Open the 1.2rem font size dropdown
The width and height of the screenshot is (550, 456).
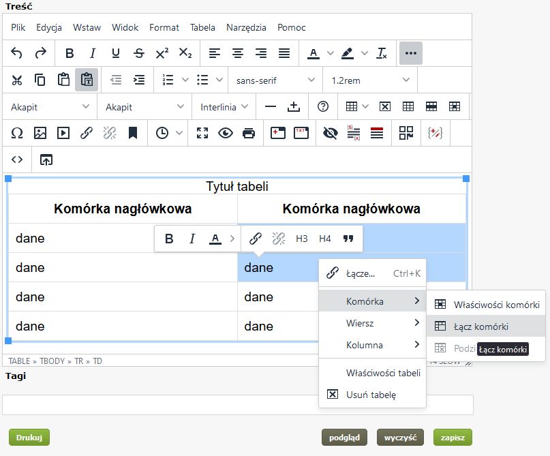click(369, 80)
